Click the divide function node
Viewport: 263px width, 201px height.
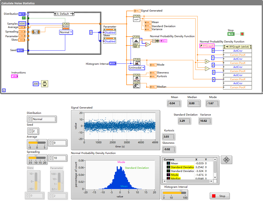click(147, 45)
